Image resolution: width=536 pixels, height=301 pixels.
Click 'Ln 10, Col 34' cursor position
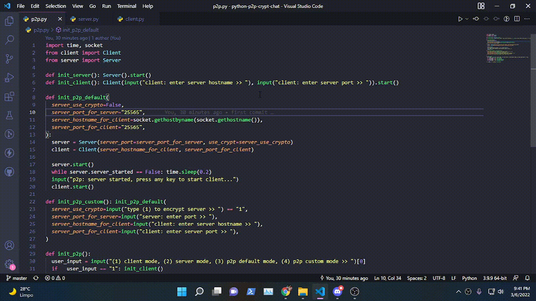tap(388, 278)
